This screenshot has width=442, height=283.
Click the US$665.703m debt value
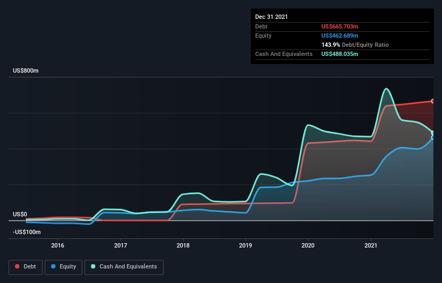click(340, 26)
